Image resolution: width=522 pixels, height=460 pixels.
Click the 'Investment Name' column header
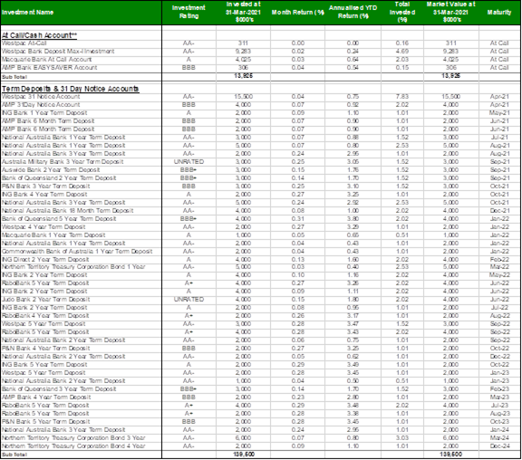[x=27, y=13]
